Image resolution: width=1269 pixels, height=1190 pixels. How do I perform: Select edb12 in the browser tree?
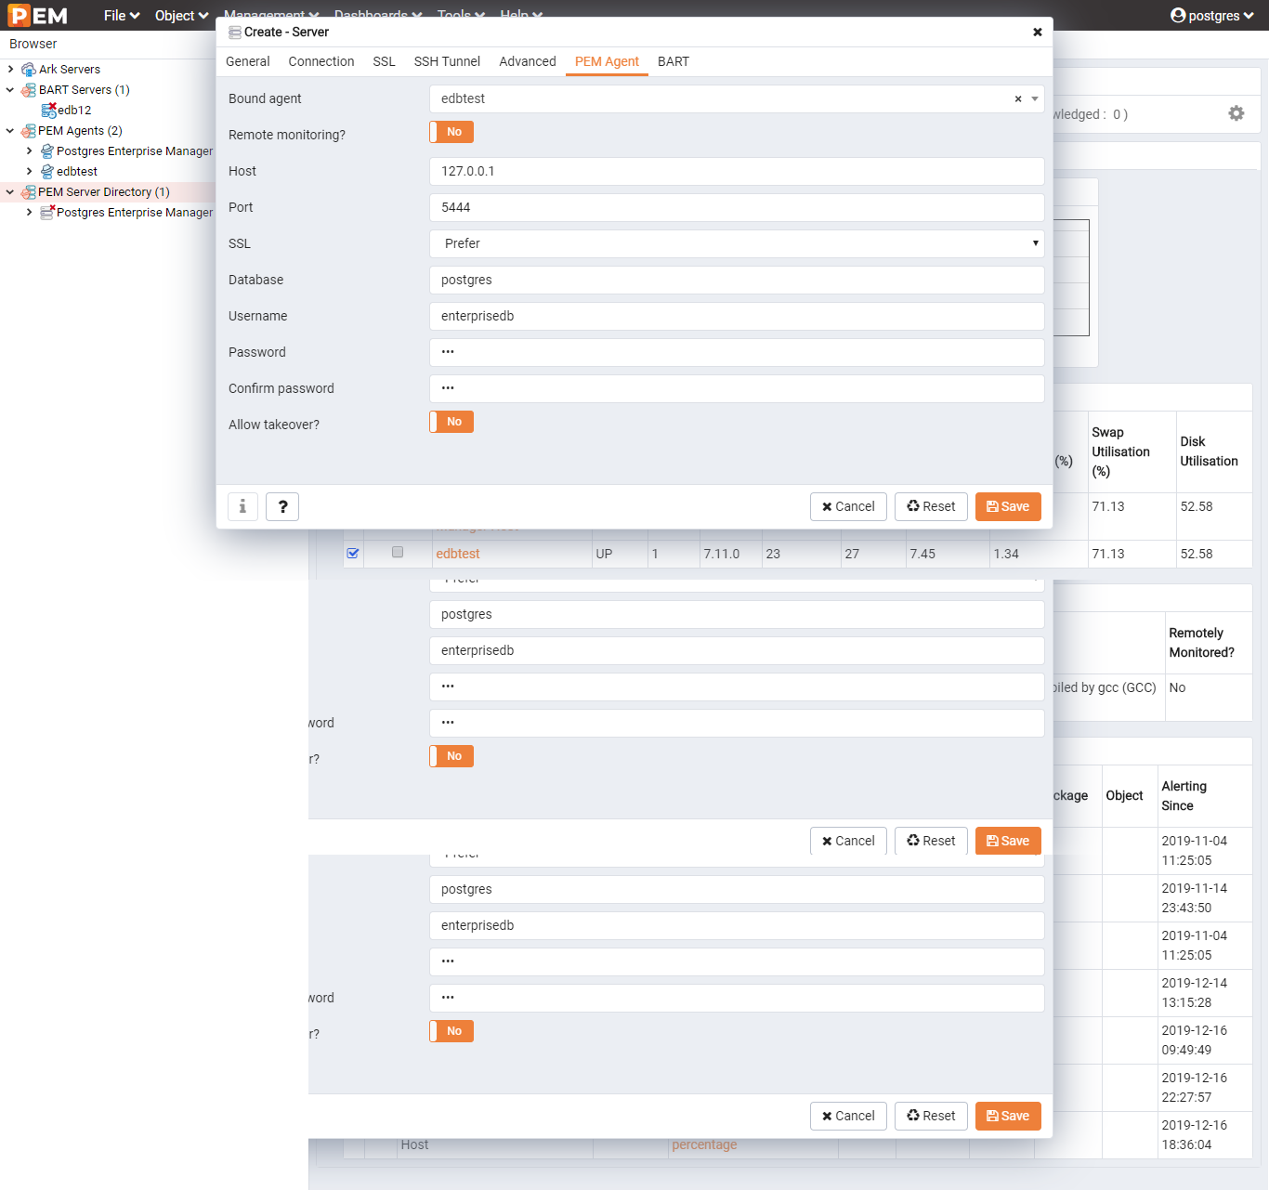pyautogui.click(x=74, y=111)
